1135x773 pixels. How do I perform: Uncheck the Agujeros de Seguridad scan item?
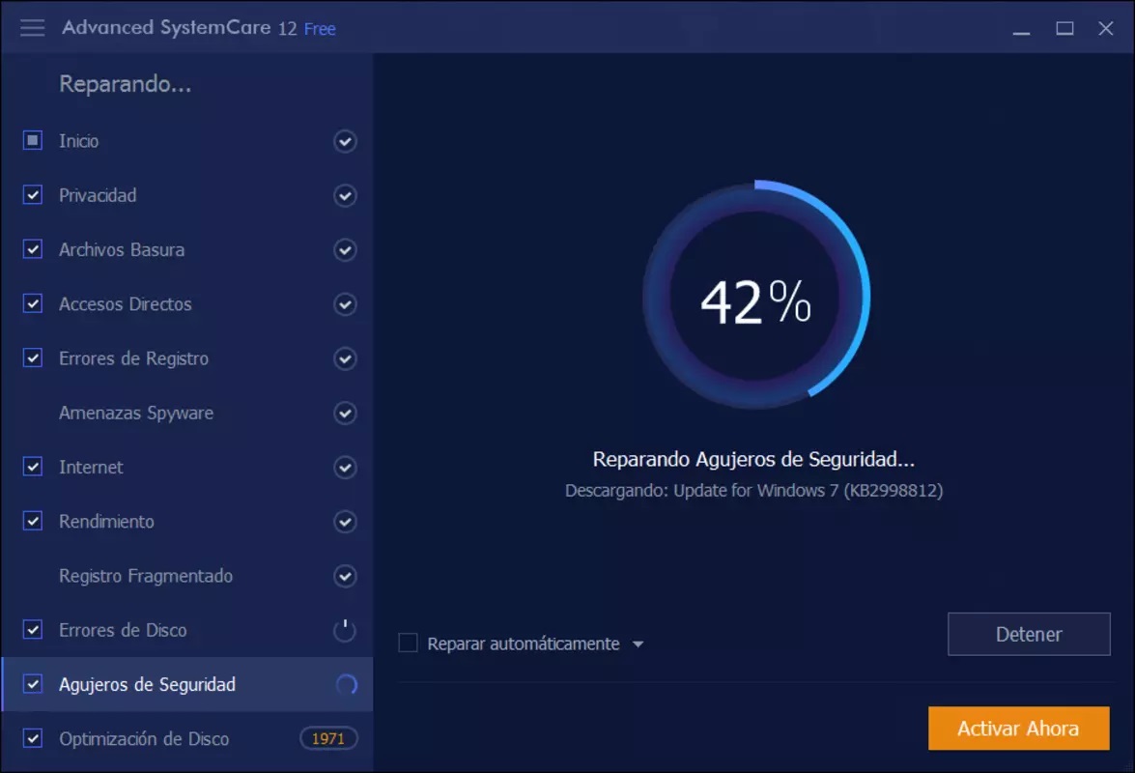(x=32, y=684)
